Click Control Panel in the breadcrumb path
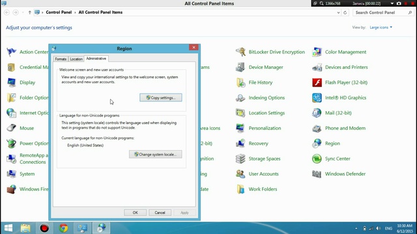This screenshot has height=234, width=417. coord(59,12)
